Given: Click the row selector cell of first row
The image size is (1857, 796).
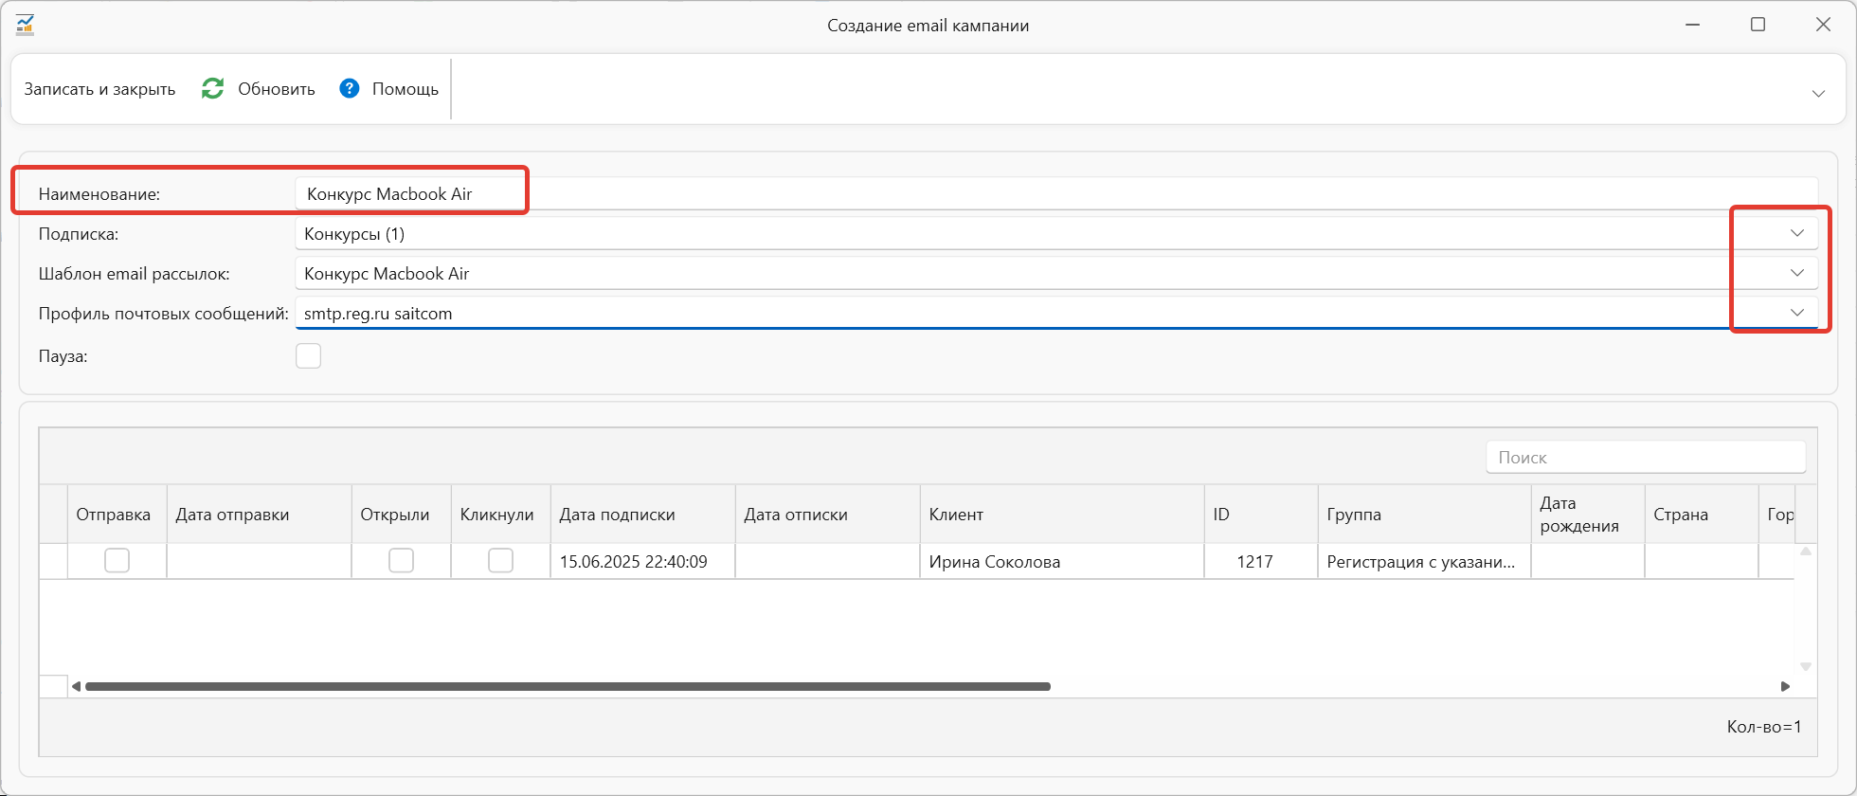Looking at the screenshot, I should click(x=53, y=561).
